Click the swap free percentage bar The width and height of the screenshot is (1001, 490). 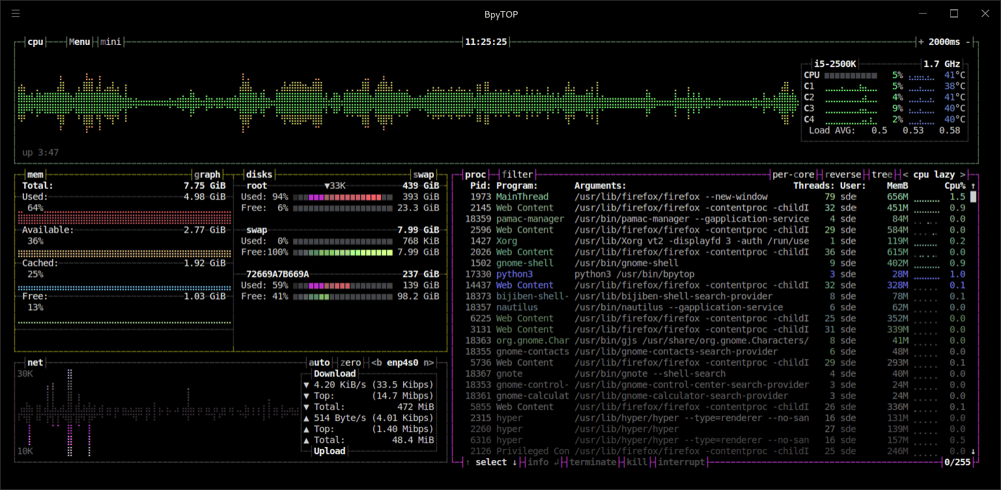point(343,252)
